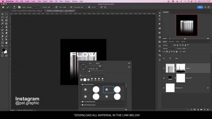
Task: Expand the Dry Media Brushes folder
Action: (81, 102)
